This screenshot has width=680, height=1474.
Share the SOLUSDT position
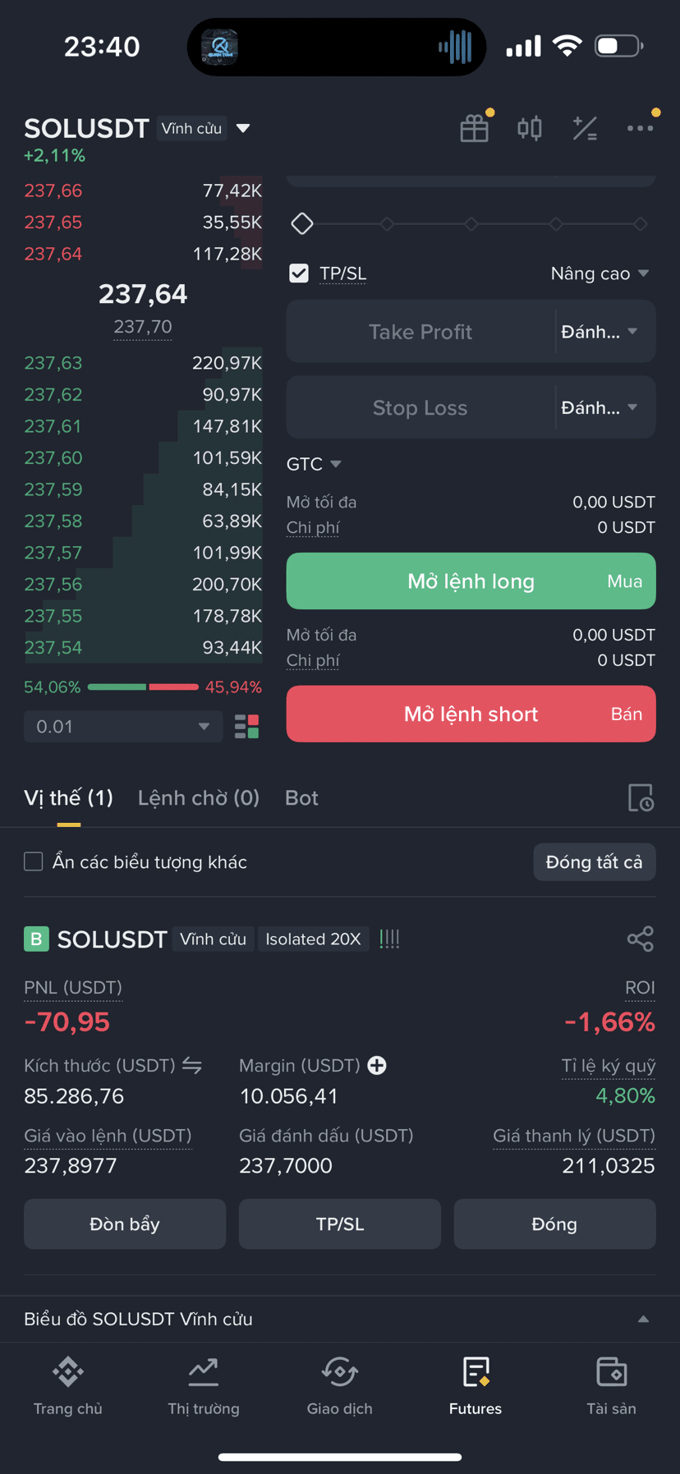(x=641, y=939)
